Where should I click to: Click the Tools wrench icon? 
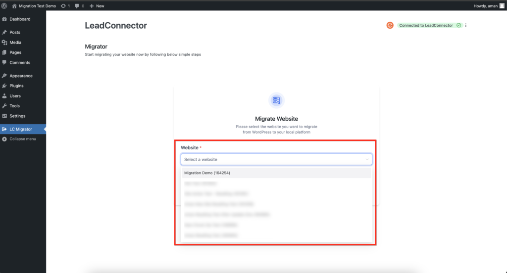point(4,106)
